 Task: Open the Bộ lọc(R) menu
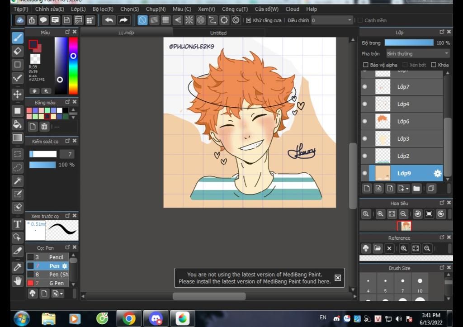click(103, 9)
